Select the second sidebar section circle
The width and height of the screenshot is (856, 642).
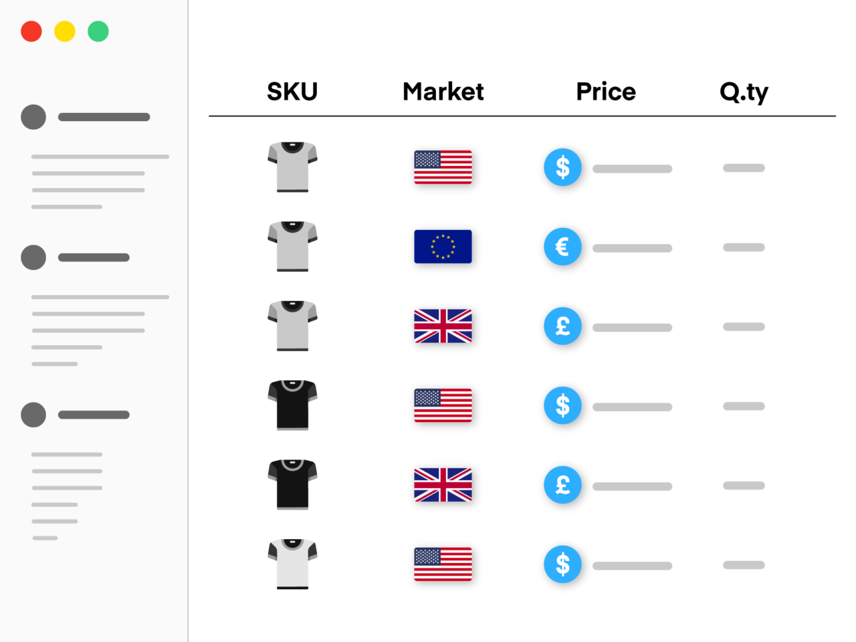(33, 257)
